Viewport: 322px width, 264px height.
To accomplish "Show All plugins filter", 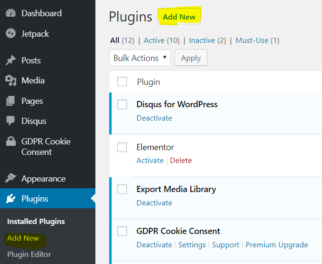I will pos(114,41).
